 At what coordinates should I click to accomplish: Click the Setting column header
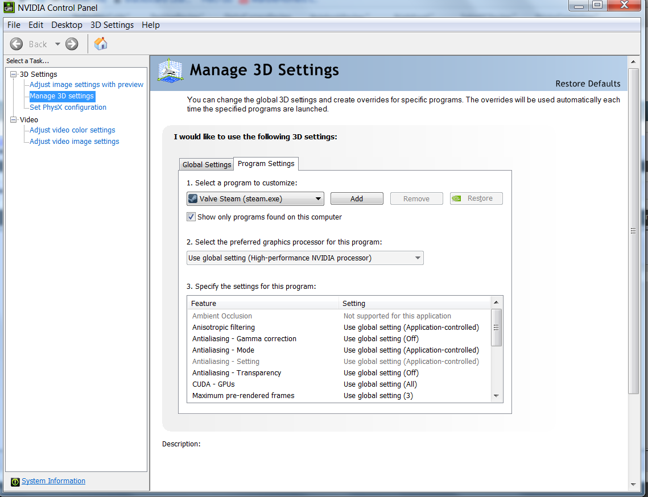[415, 303]
